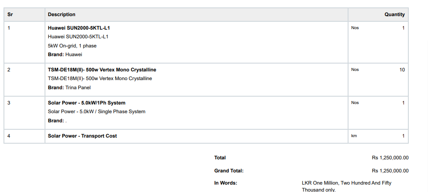Screen dimensions: 428x192
Task: Click the text 5kW On-grid, 1 phase
Action: tap(72, 46)
